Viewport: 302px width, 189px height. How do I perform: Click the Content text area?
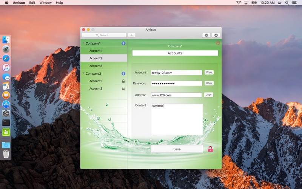tap(177, 119)
